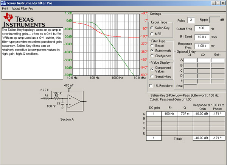The image size is (227, 165).
Task: Enable the 1% Resistors checkbox
Action: coord(151,86)
